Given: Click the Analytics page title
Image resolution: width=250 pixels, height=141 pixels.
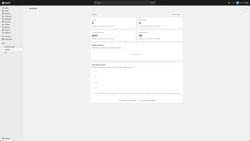Looking at the screenshot, I should 33,8.
